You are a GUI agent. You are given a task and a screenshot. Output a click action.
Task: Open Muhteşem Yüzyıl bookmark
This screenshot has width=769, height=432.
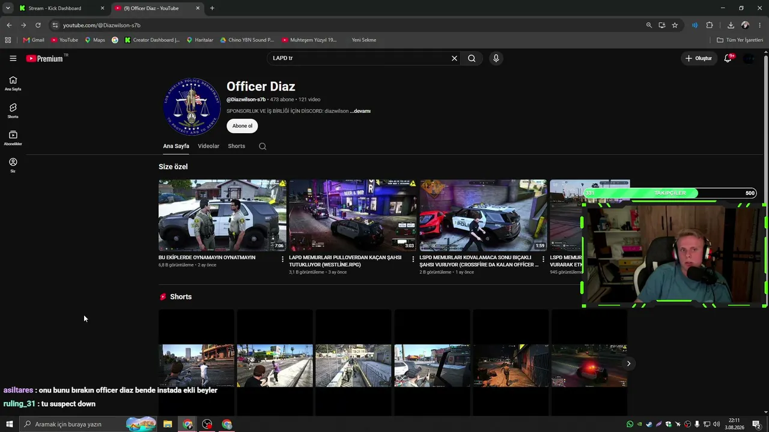(309, 40)
